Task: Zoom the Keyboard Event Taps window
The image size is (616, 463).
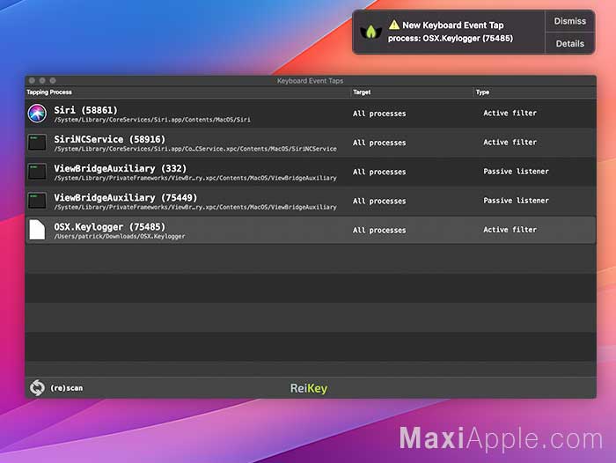Action: pos(53,81)
